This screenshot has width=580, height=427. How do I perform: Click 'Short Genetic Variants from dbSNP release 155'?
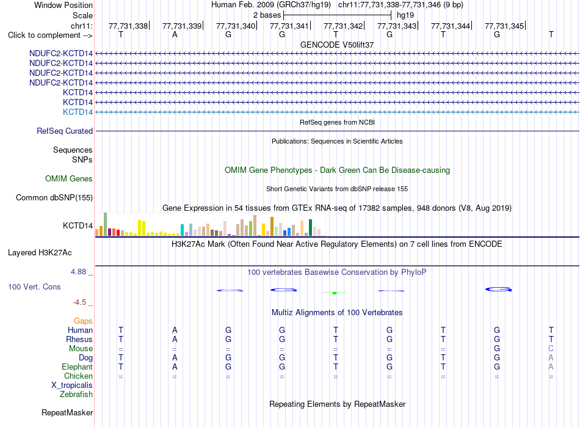tap(337, 189)
